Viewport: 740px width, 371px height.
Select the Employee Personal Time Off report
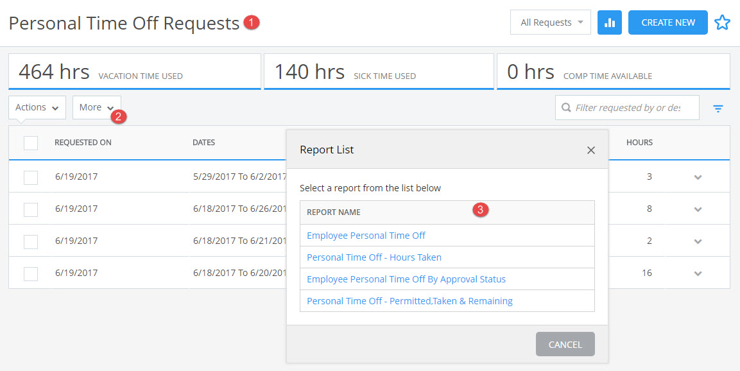pos(366,235)
